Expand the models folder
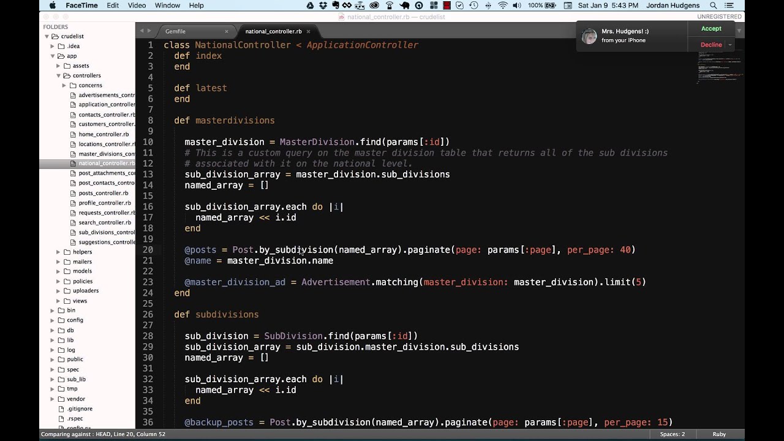The image size is (784, 441). [x=59, y=271]
